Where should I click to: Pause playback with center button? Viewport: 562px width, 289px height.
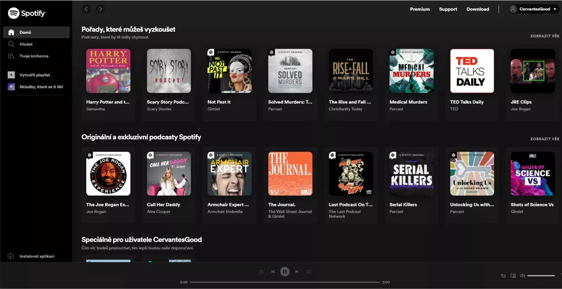tap(285, 272)
